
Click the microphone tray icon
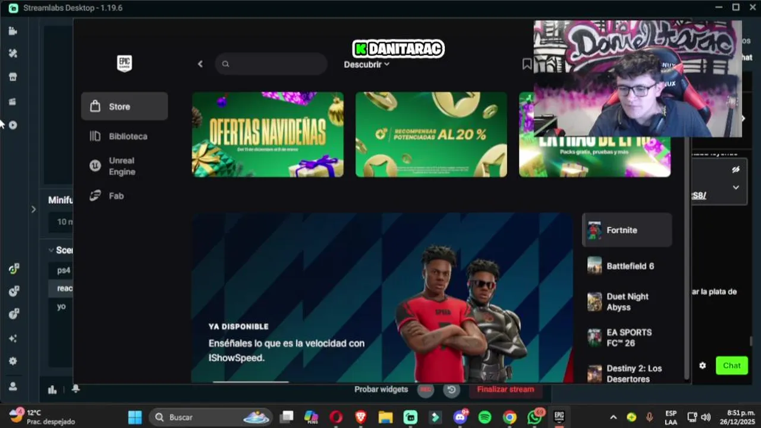649,417
